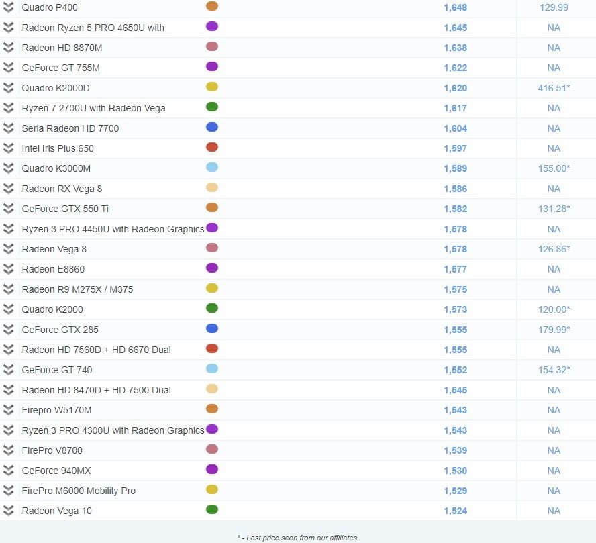This screenshot has width=596, height=543.
Task: Expand the Radeon HD 8870M row details
Action: tap(8, 48)
